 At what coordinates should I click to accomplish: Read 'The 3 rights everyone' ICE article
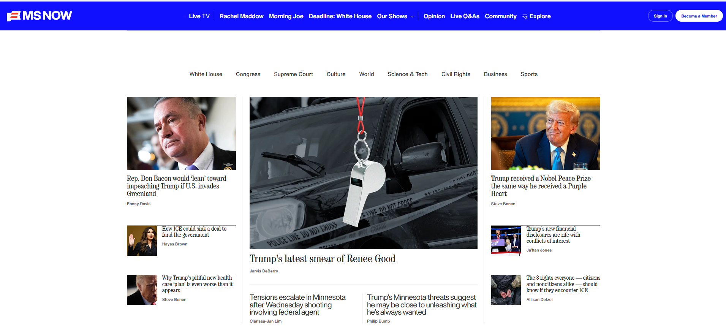point(563,284)
